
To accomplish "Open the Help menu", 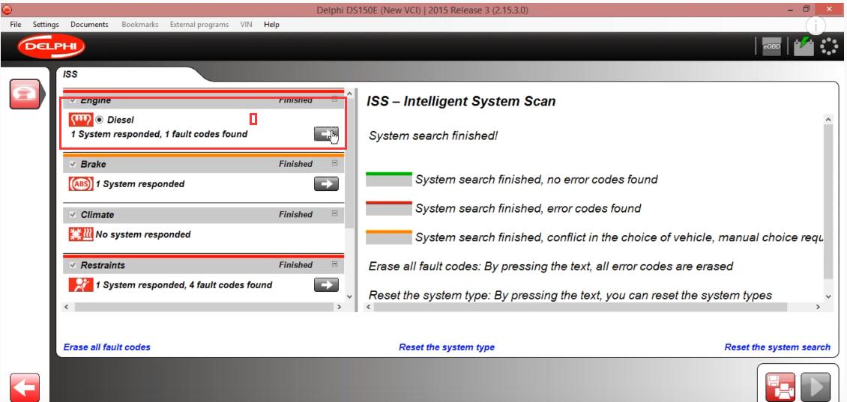I will click(271, 24).
